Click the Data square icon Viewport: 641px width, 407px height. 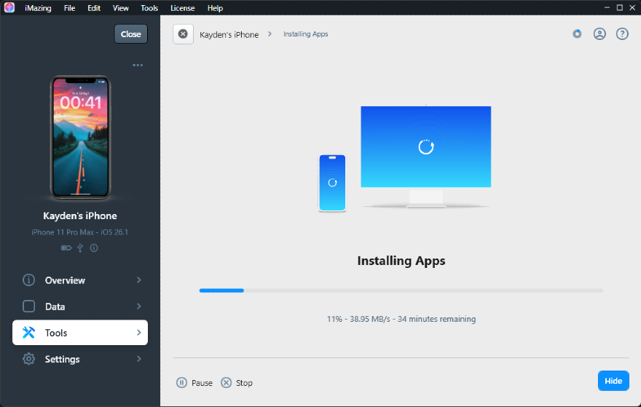point(28,306)
